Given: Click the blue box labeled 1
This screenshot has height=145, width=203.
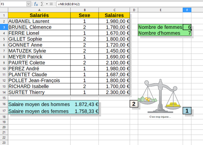Looking at the screenshot, I should (x=187, y=111).
